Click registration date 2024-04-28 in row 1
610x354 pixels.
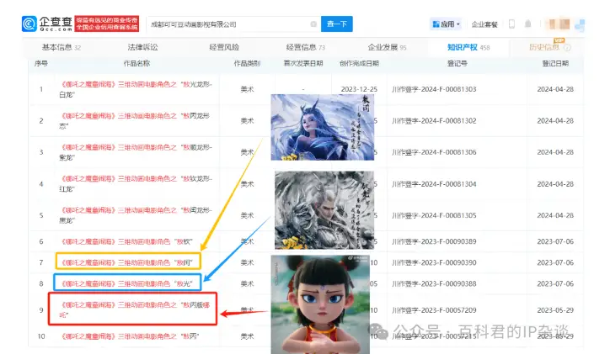[555, 89]
